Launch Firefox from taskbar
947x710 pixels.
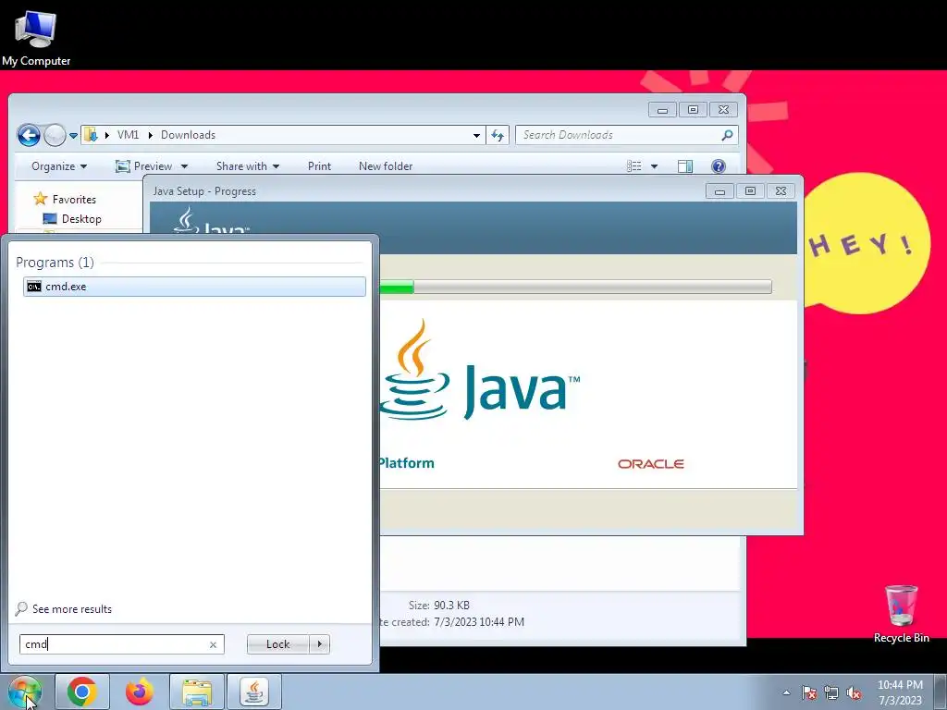[140, 692]
